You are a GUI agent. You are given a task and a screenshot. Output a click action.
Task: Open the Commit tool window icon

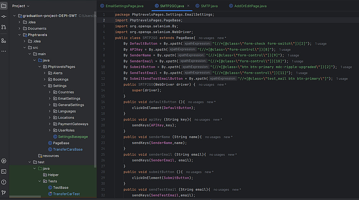pos(4,17)
